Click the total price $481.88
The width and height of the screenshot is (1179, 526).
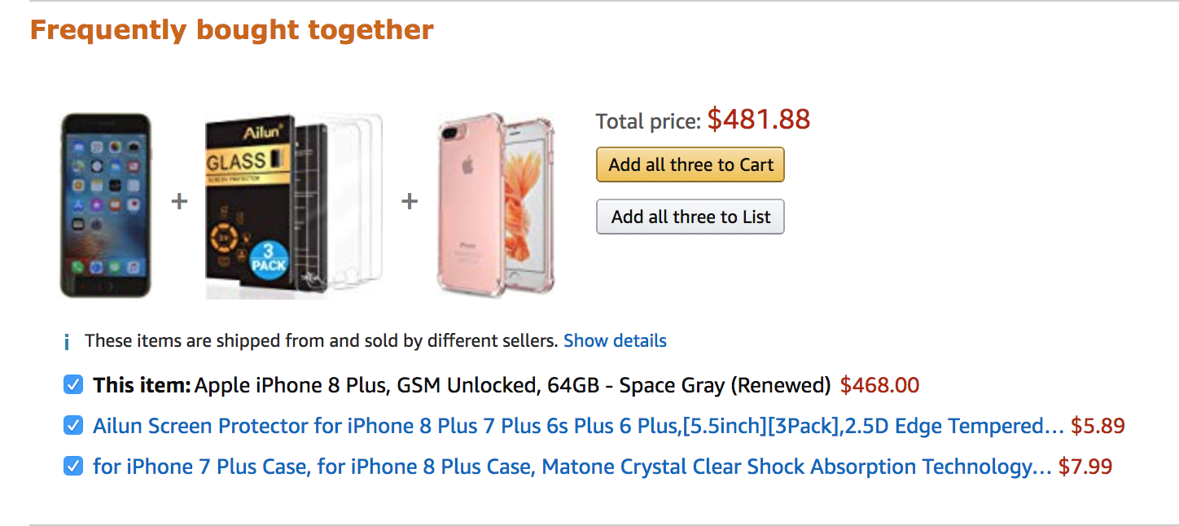tap(758, 121)
